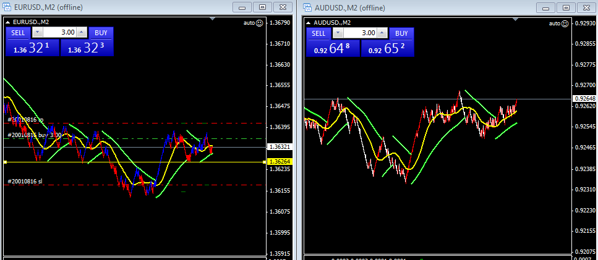Increase EURUSD lot volume with up arrow
Image resolution: width=598 pixels, height=260 pixels.
(82, 32)
